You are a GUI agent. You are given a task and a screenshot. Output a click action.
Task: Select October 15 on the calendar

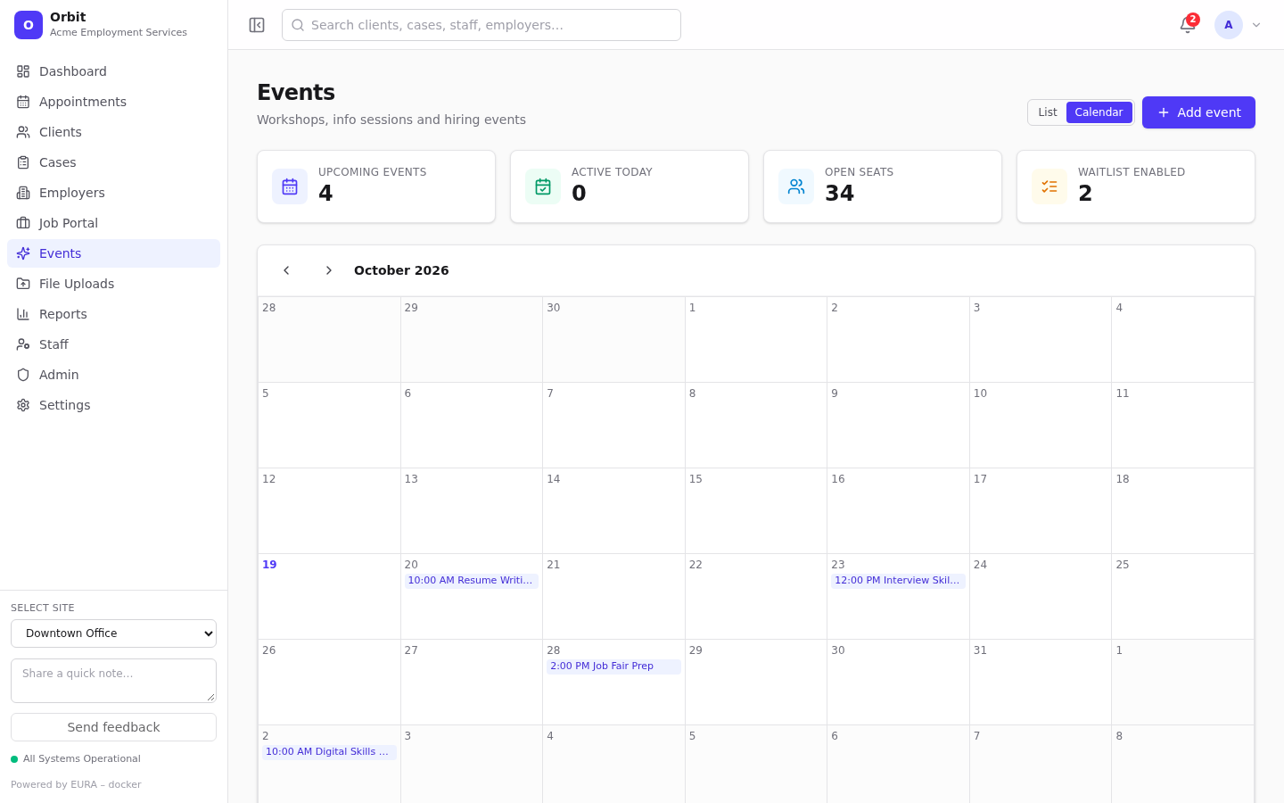(756, 510)
